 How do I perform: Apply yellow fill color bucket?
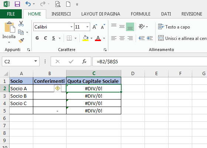(x=85, y=38)
